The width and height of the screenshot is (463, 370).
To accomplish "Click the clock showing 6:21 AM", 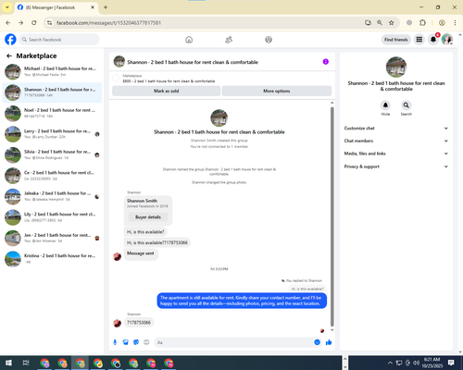I will point(432,360).
